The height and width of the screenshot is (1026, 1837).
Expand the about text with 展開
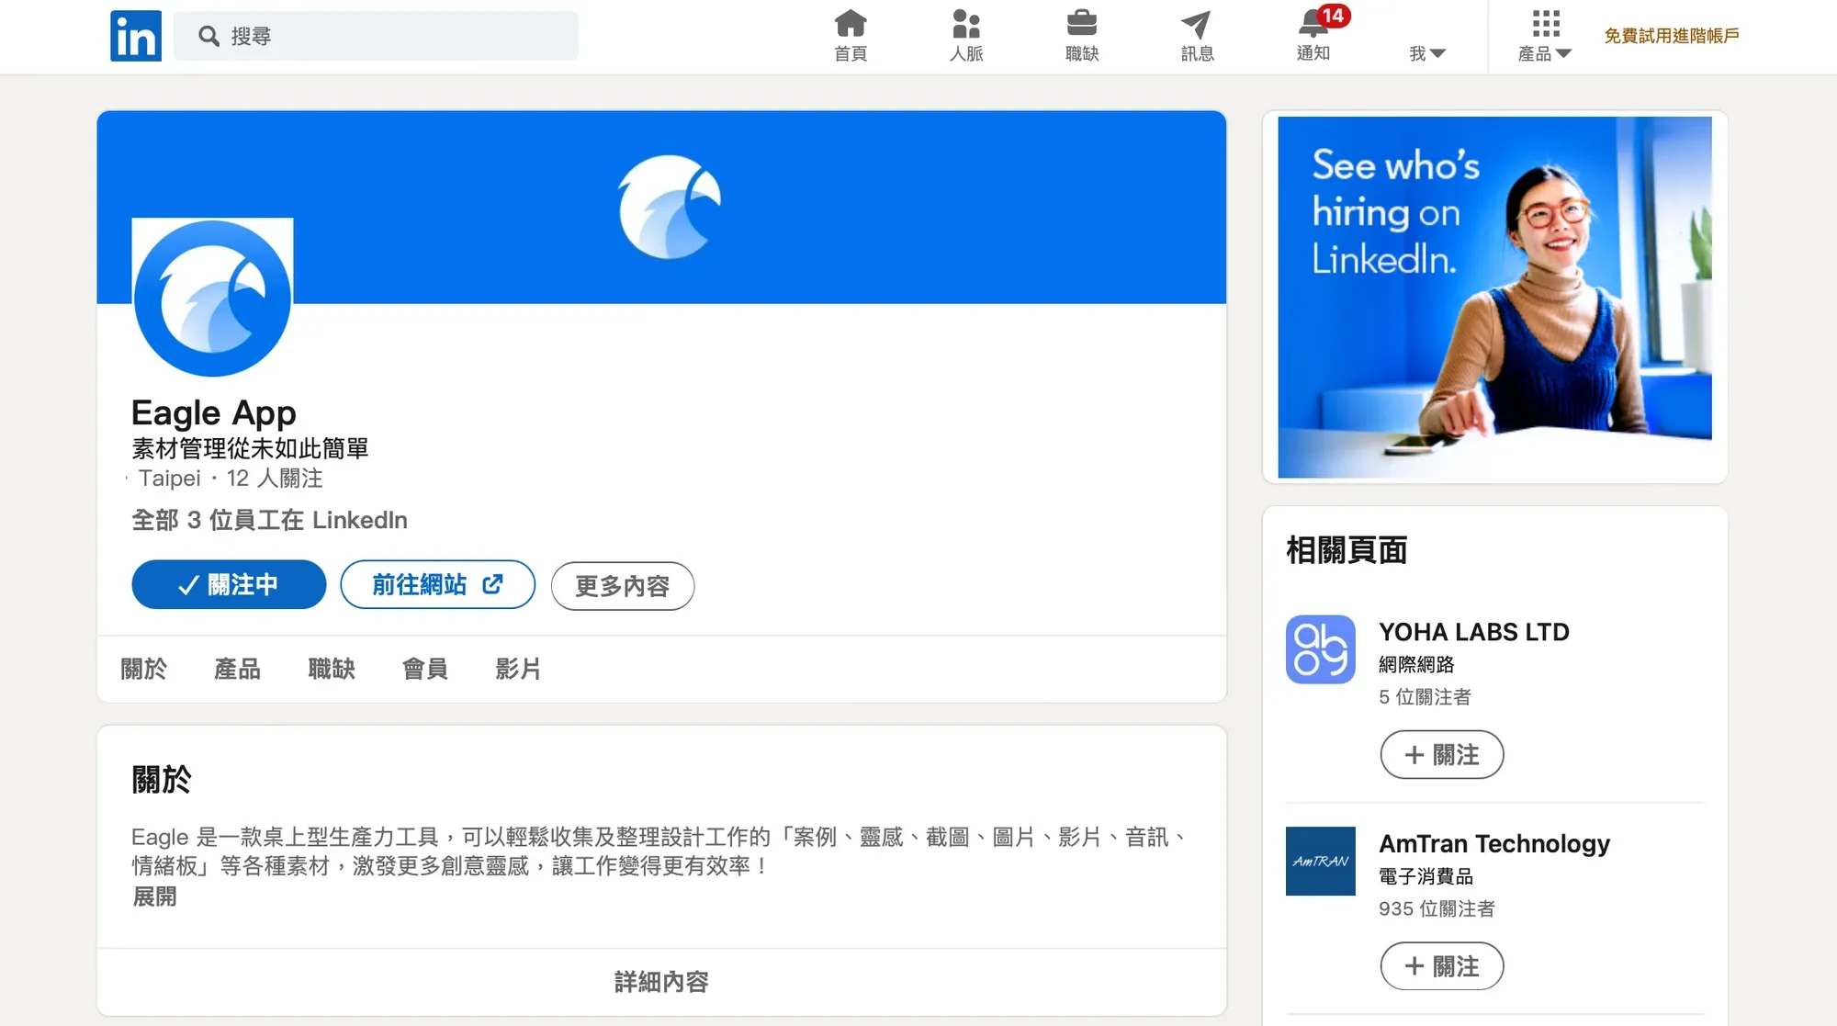(x=154, y=896)
